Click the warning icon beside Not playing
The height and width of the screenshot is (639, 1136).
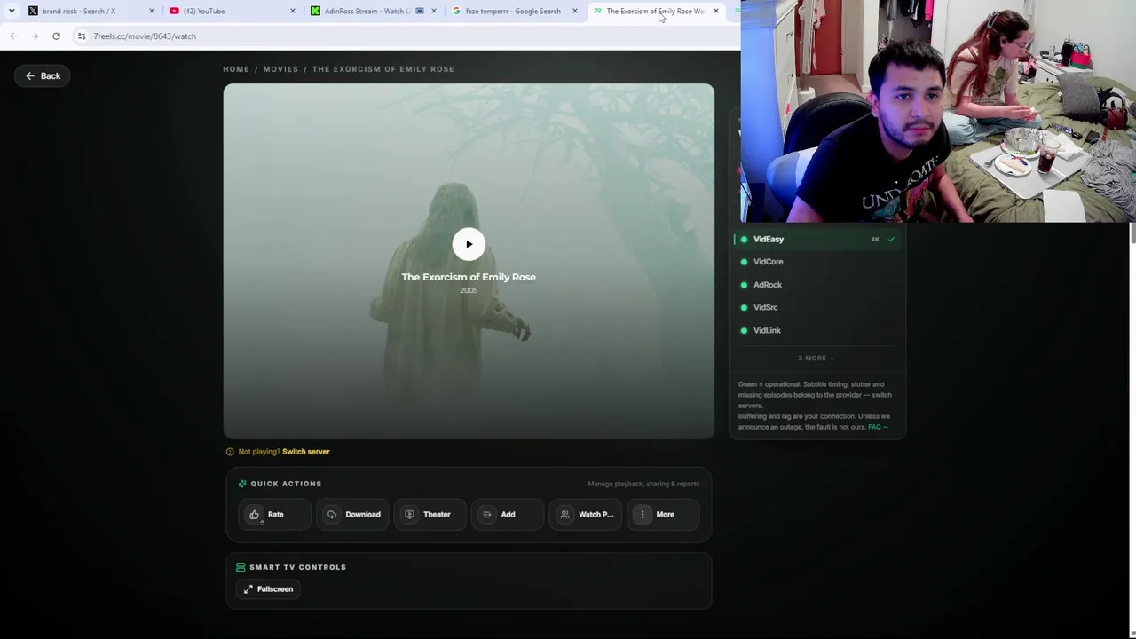click(230, 452)
